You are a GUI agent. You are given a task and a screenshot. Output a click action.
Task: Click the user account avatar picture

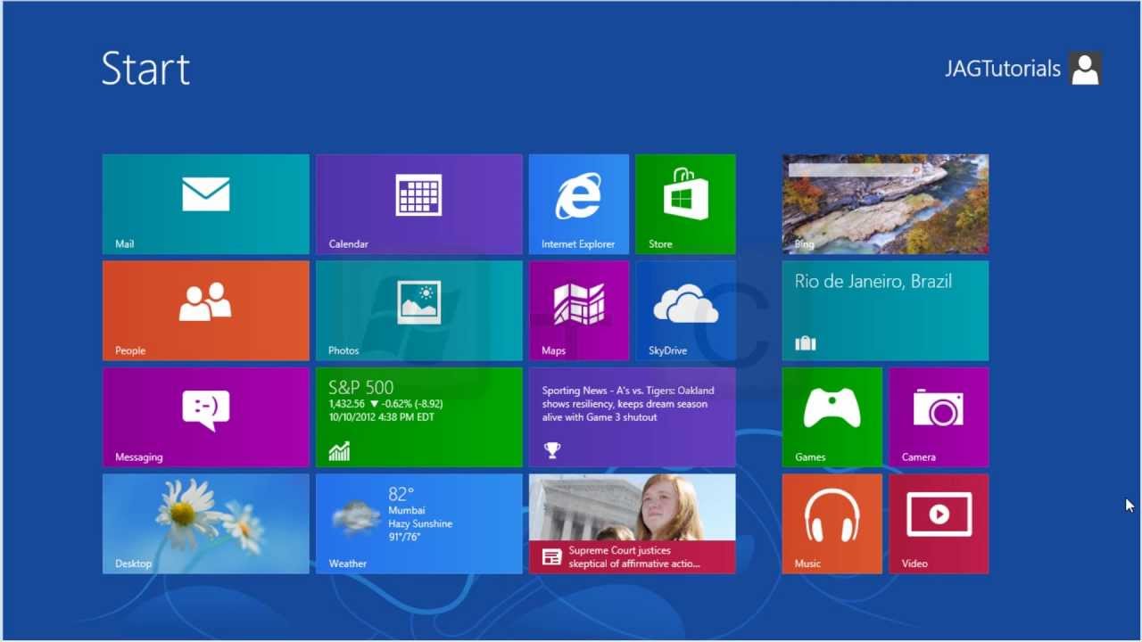1085,69
